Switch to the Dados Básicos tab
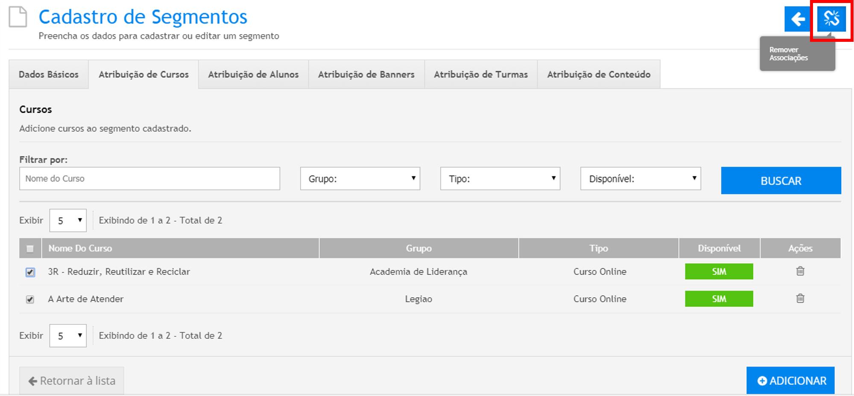This screenshot has height=396, width=854. click(x=49, y=75)
